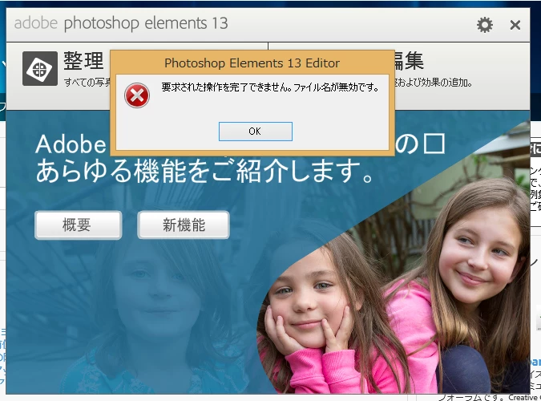Click OK in the error dialog
The height and width of the screenshot is (401, 541).
[x=256, y=132]
